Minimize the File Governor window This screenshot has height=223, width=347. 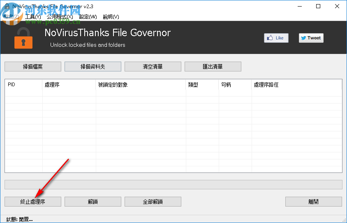(300, 7)
